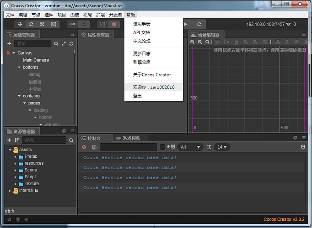
Task: Collapse the bottom node in hierarchy
Action: pyautogui.click(x=35, y=117)
